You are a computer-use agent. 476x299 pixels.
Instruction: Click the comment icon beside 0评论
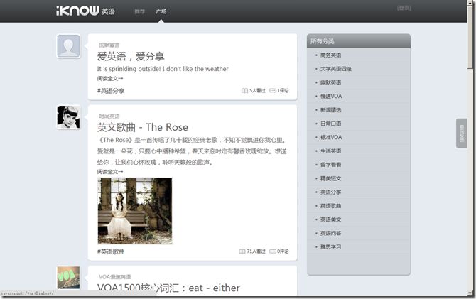coord(273,251)
